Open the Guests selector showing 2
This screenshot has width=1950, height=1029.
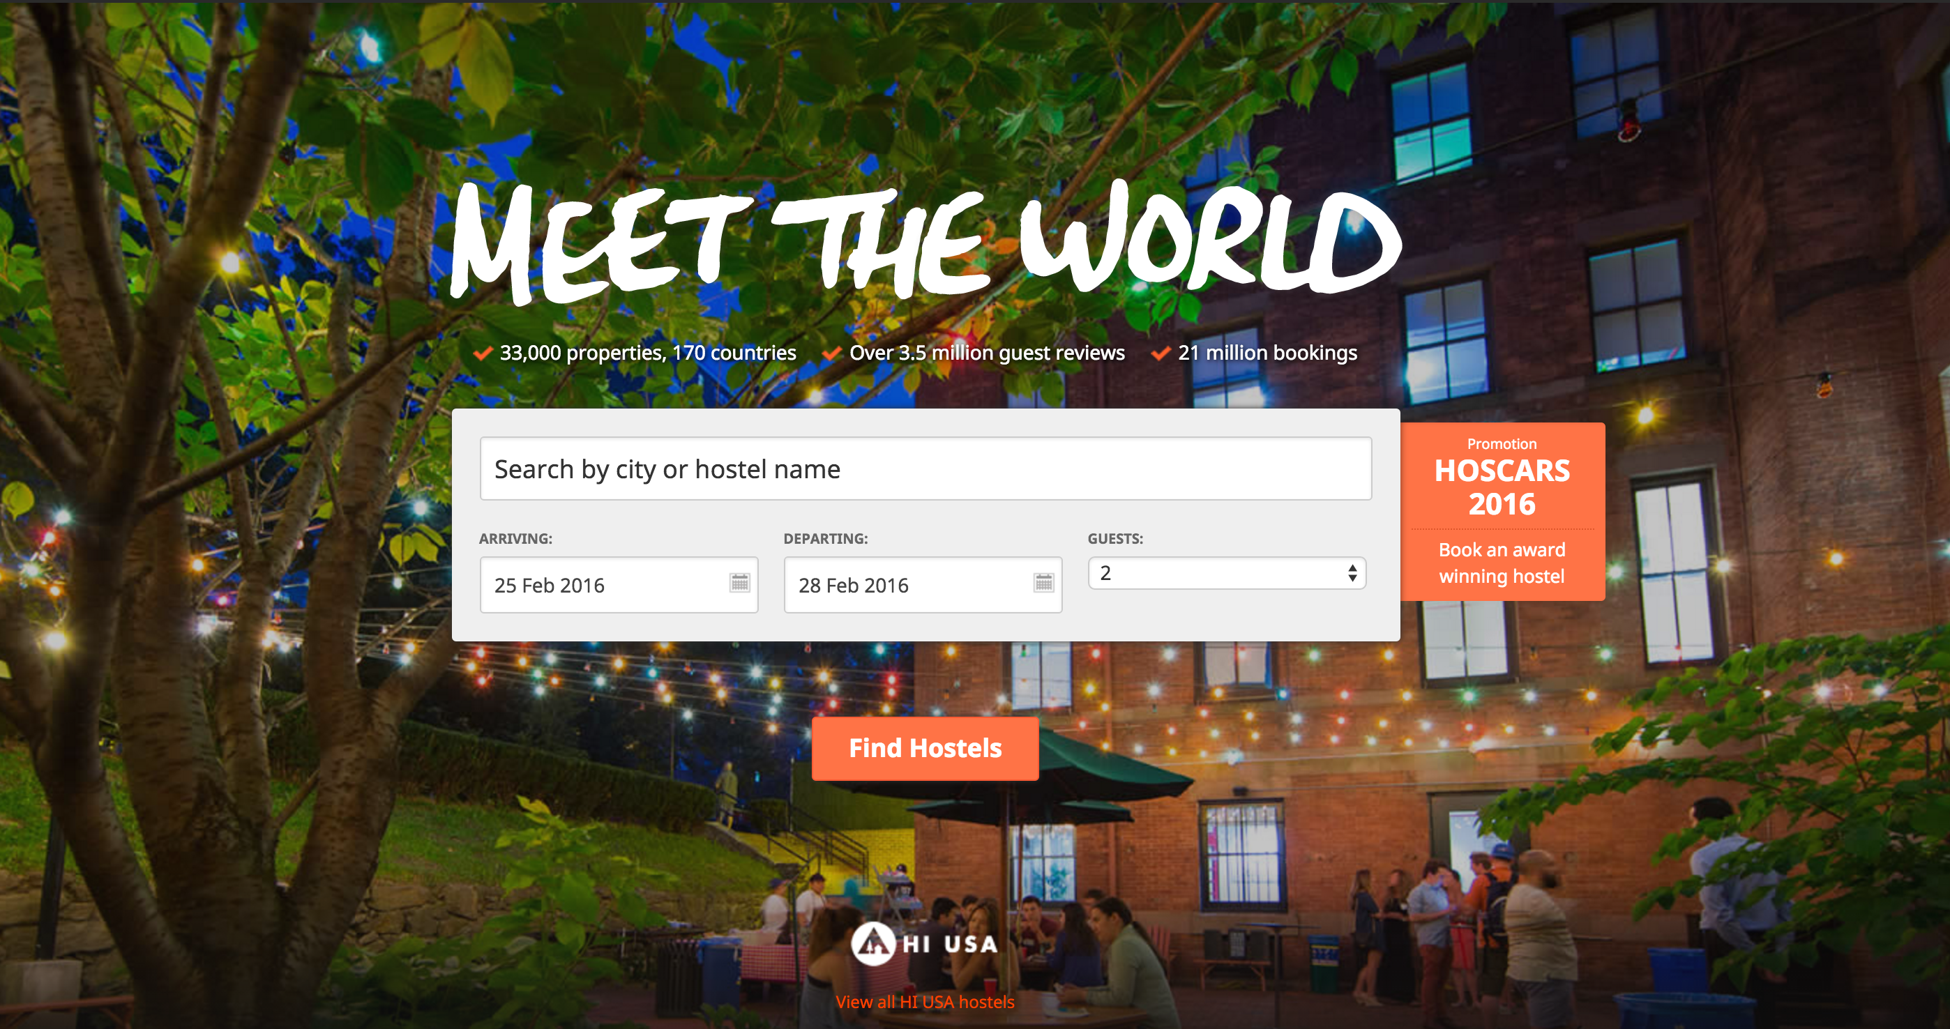[1227, 574]
